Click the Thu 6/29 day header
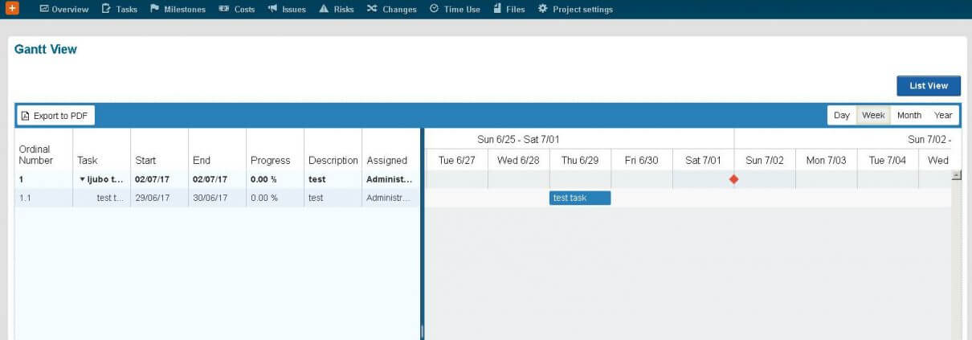The image size is (972, 340). pyautogui.click(x=580, y=160)
